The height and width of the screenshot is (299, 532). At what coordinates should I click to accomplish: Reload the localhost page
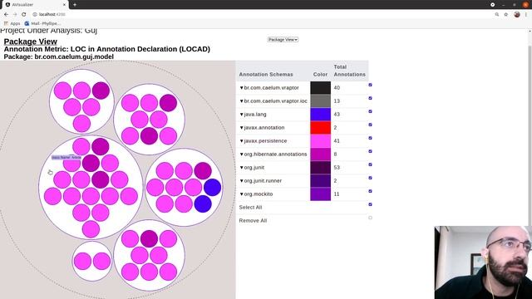tap(24, 14)
